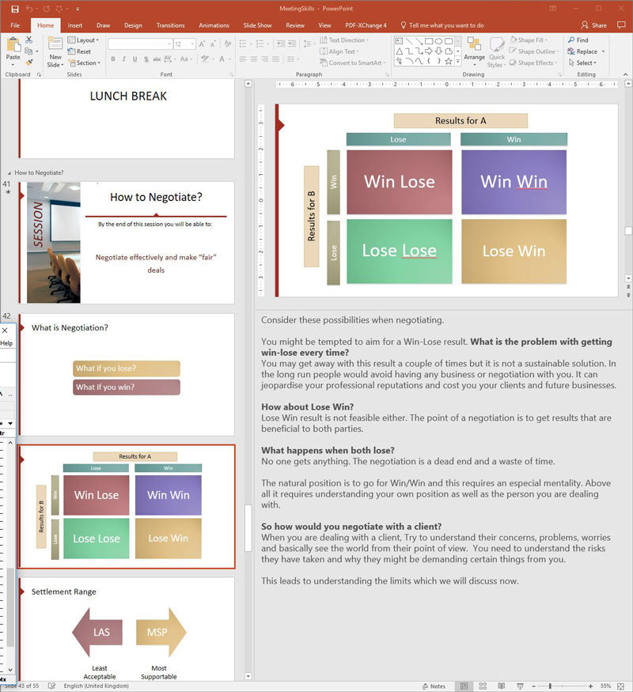Click the zoom slider handle

point(550,686)
